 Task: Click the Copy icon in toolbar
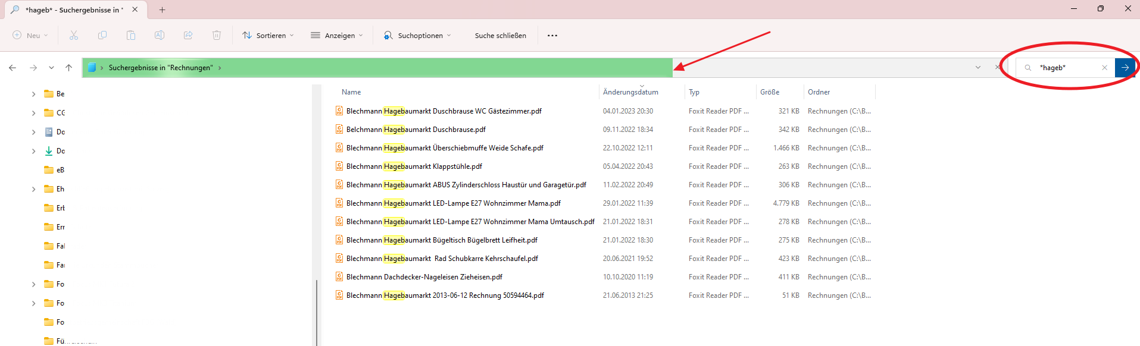pos(102,36)
